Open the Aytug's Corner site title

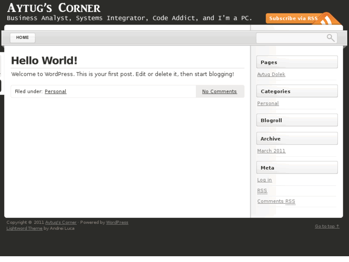(54, 8)
